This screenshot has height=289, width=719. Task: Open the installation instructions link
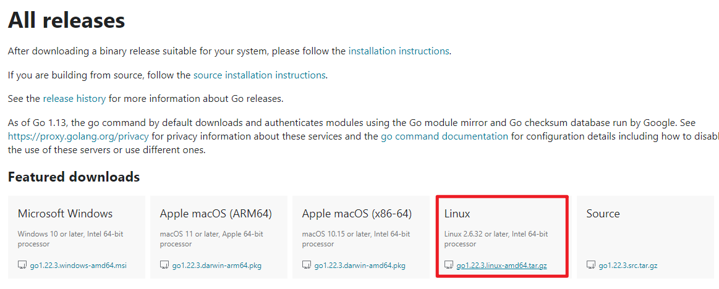coord(399,51)
